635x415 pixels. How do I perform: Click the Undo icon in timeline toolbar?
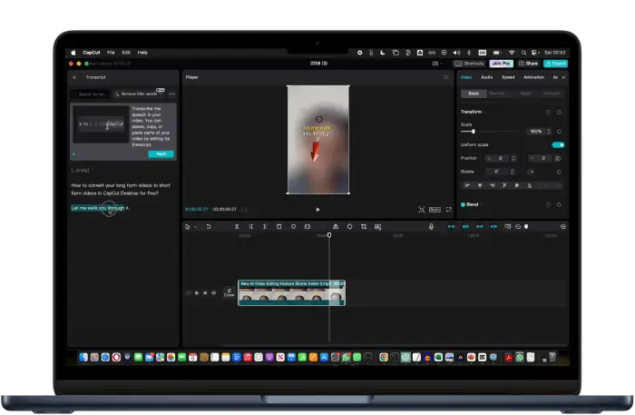(209, 226)
